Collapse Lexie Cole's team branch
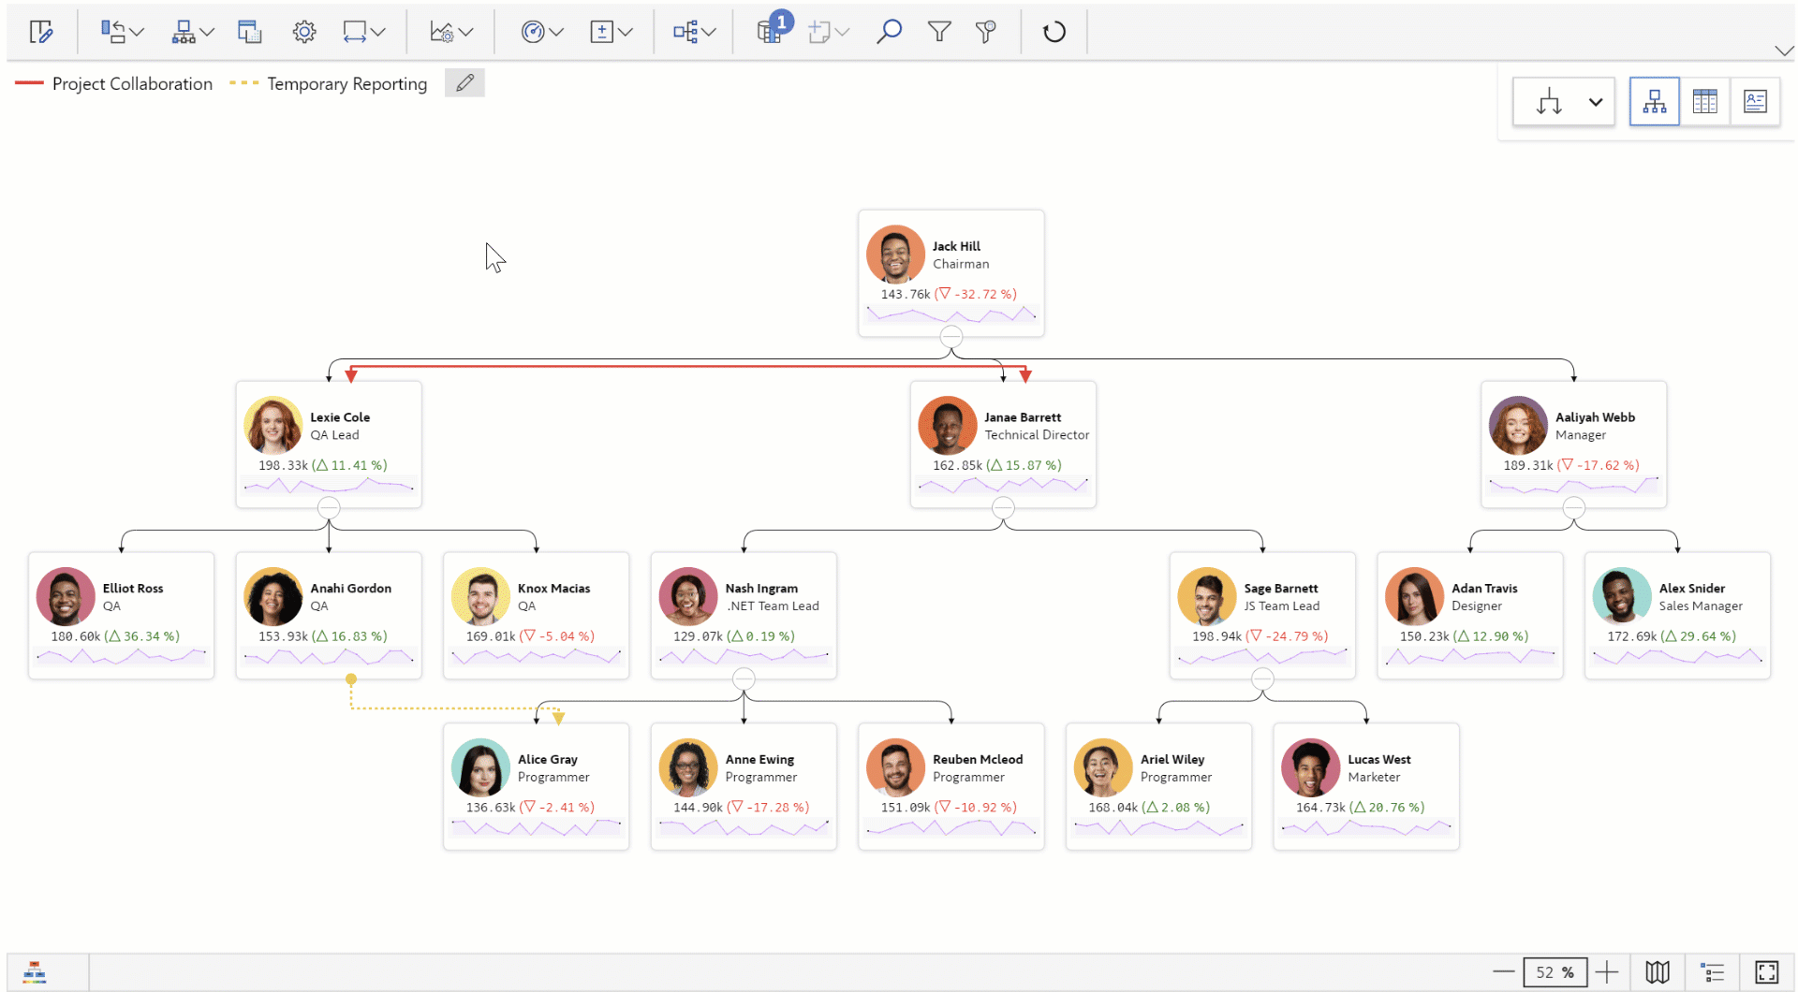This screenshot has width=1798, height=992. point(329,508)
